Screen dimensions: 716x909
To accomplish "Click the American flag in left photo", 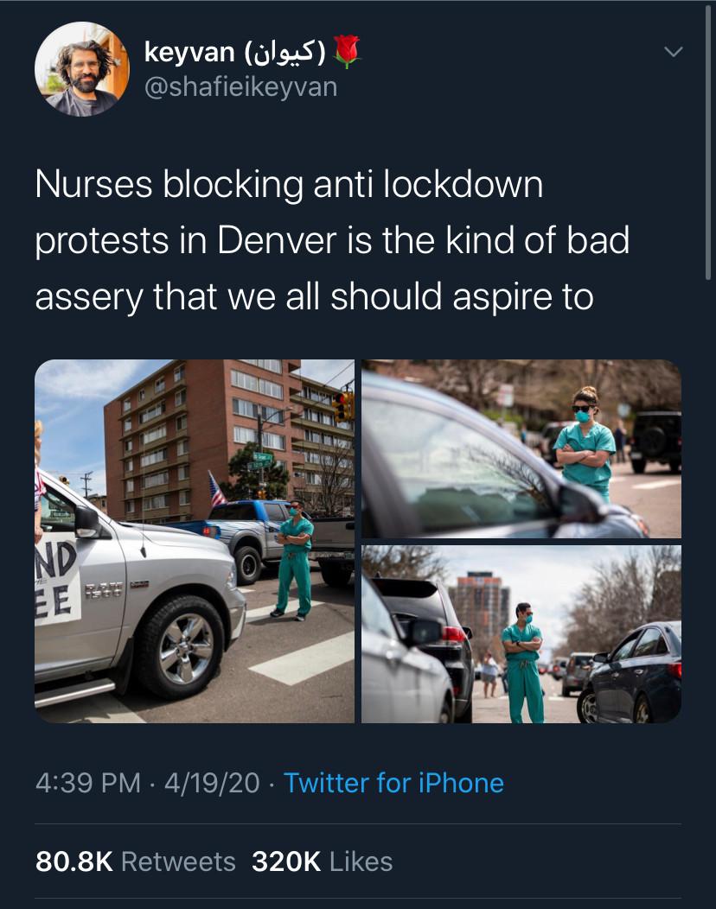I will pos(216,489).
